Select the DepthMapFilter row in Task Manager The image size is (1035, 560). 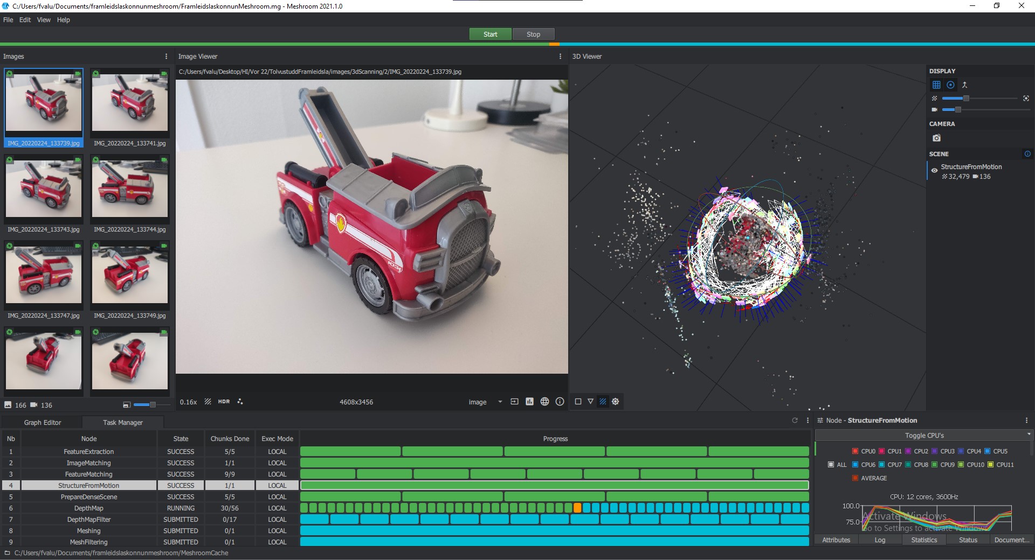405,519
